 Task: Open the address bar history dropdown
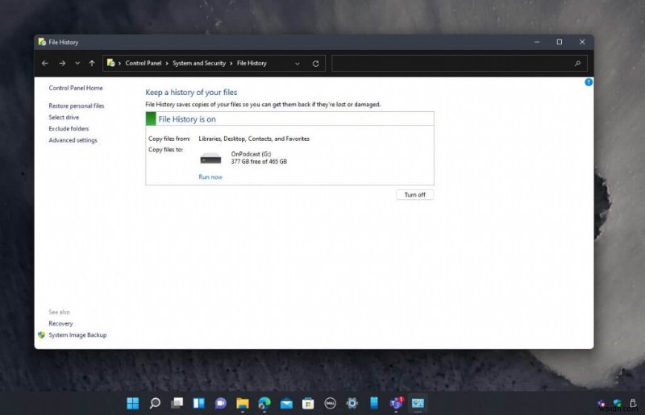coord(297,64)
